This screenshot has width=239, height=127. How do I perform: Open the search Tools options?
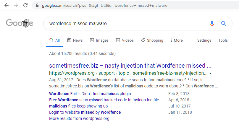pos(223,40)
